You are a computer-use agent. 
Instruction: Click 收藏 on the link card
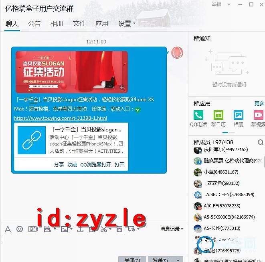(72, 164)
